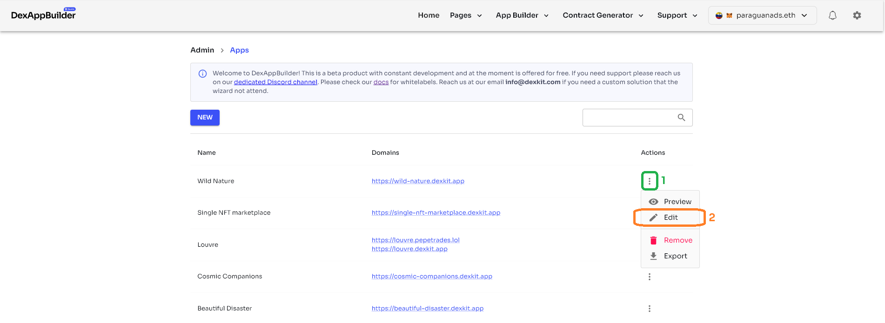Choose Export in the actions menu
885x323 pixels.
point(670,256)
